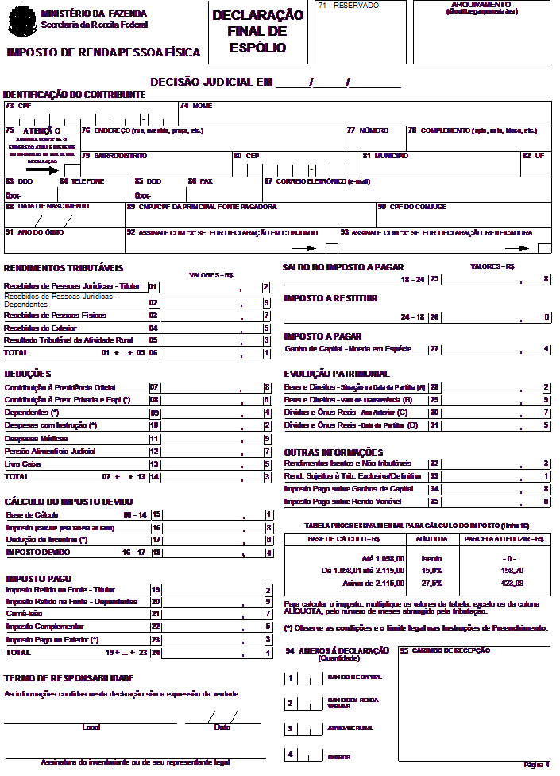Select the Identificação do Contribuinte section header
Viewport: 560px width, 776px height.
coord(74,95)
